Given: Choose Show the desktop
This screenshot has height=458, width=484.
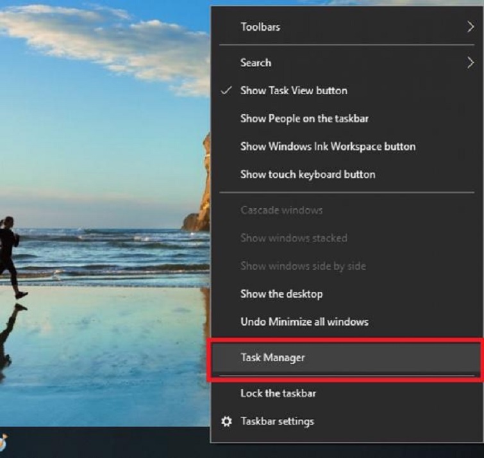Looking at the screenshot, I should coord(281,294).
